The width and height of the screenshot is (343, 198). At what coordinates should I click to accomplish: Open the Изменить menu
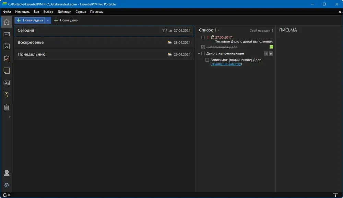(22, 12)
